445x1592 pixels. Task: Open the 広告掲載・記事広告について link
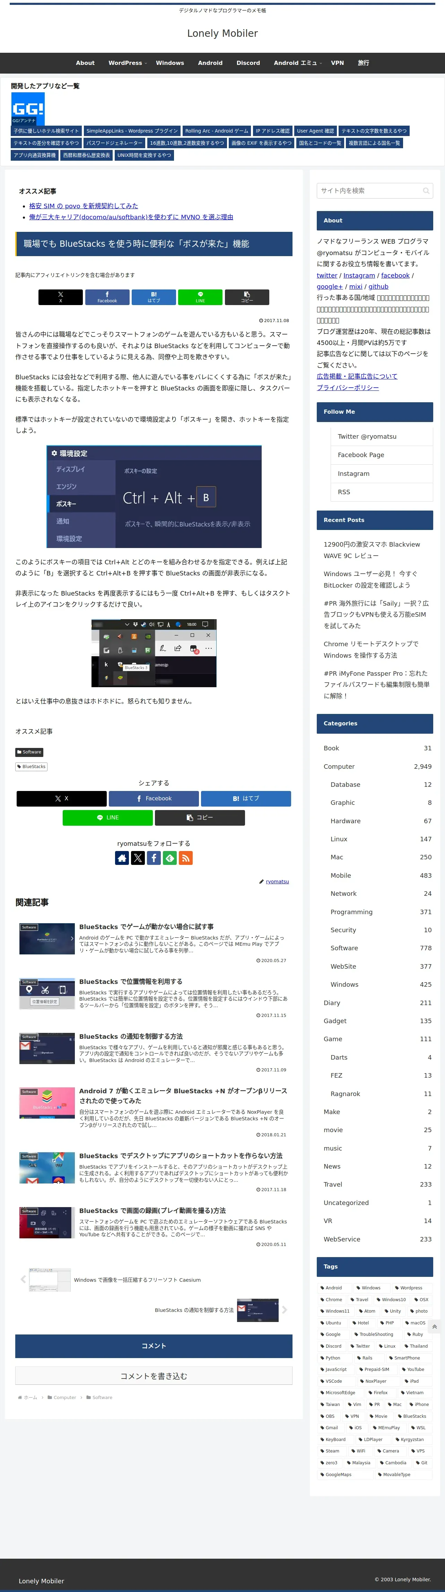(357, 376)
